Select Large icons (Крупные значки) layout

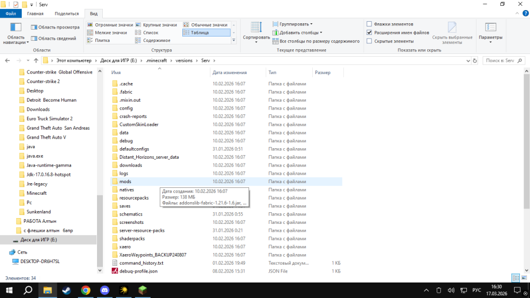point(156,25)
